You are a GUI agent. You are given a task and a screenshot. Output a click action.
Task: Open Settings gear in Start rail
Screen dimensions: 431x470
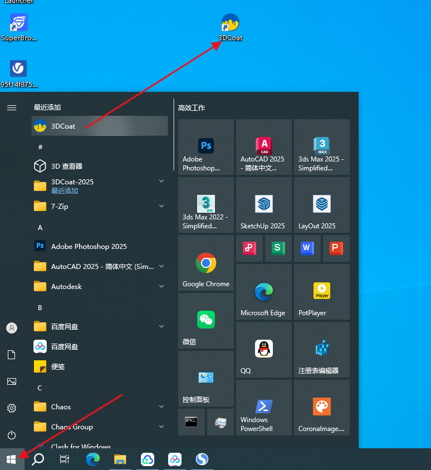[12, 408]
